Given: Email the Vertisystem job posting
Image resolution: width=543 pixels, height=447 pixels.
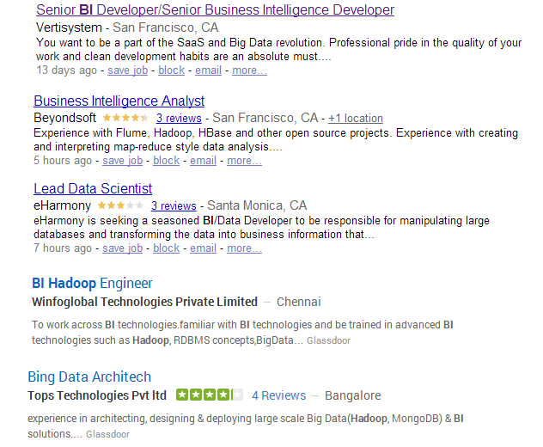Looking at the screenshot, I should pyautogui.click(x=208, y=70).
